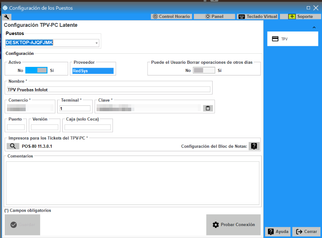Select the TPV card item in the sidebar
Image resolution: width=322 pixels, height=238 pixels.
click(293, 39)
